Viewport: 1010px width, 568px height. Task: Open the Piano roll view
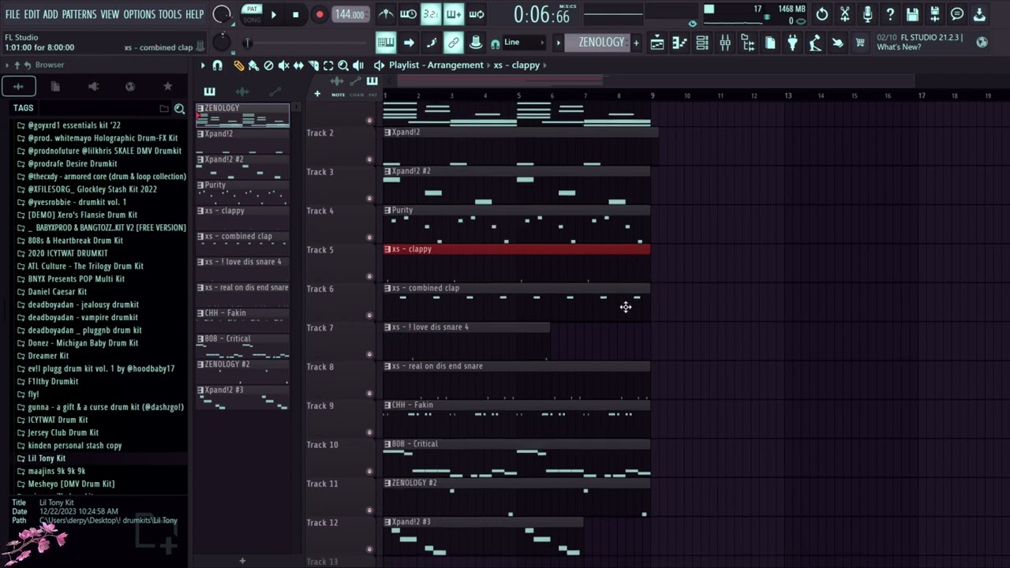(x=679, y=43)
